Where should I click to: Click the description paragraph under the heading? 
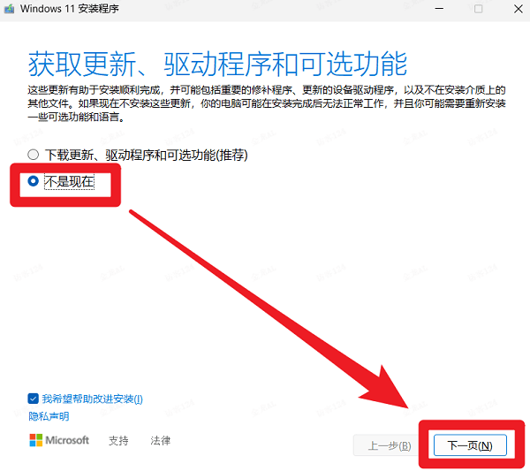click(265, 104)
